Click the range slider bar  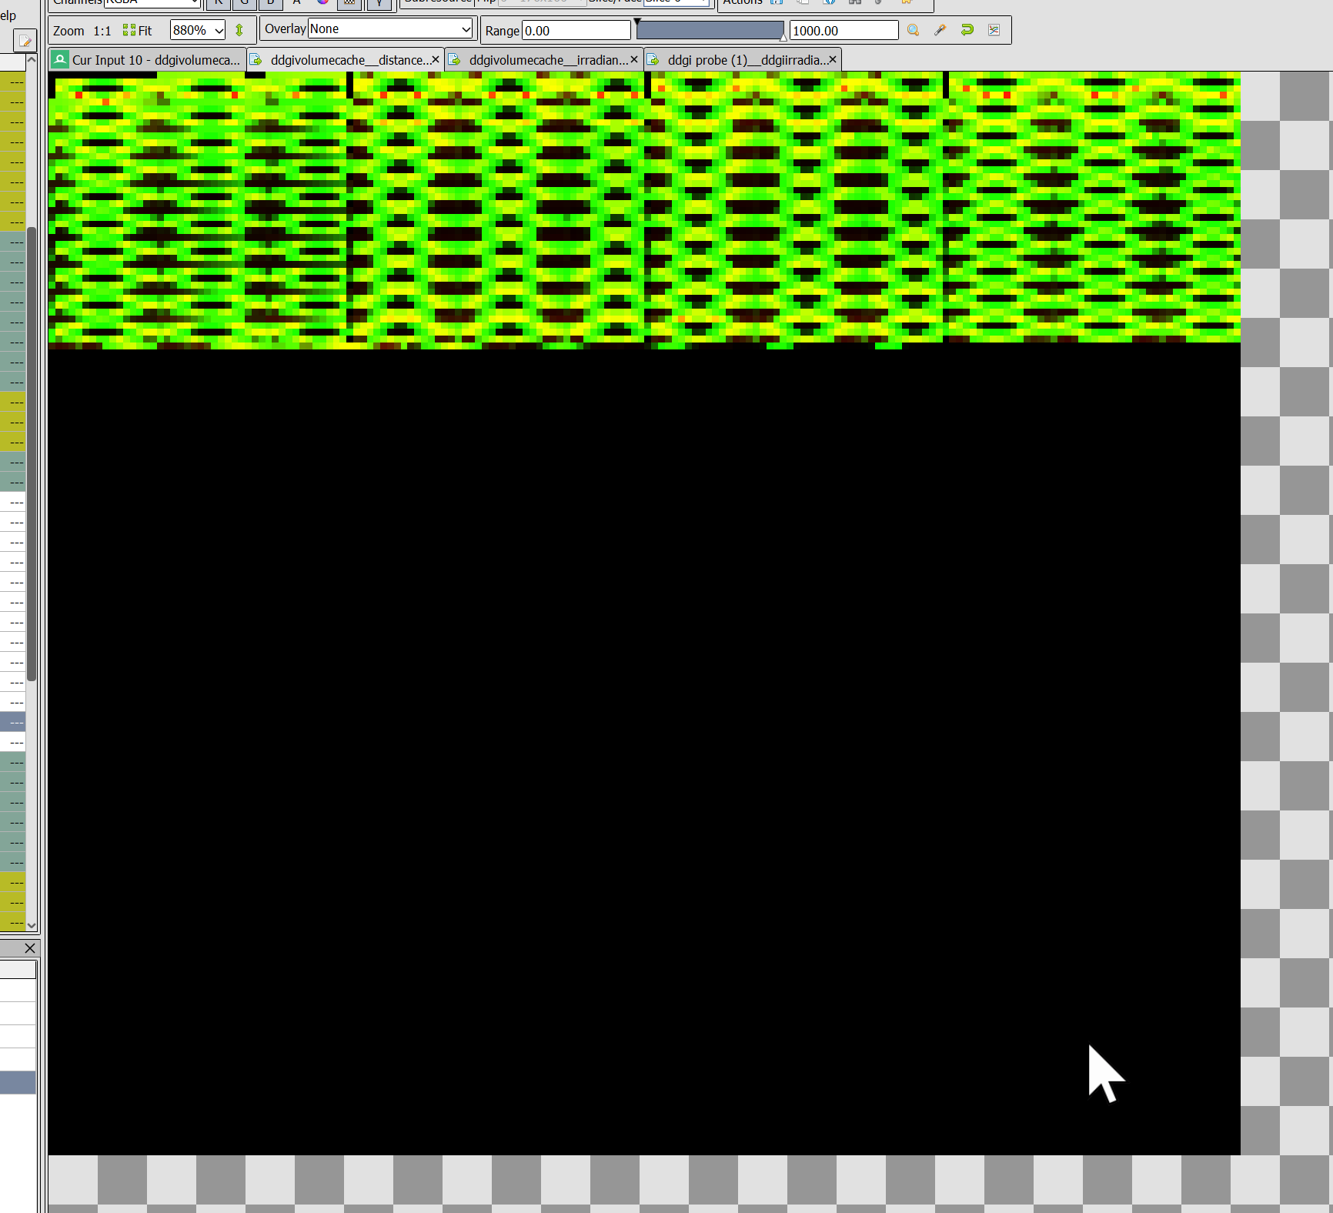pyautogui.click(x=710, y=31)
